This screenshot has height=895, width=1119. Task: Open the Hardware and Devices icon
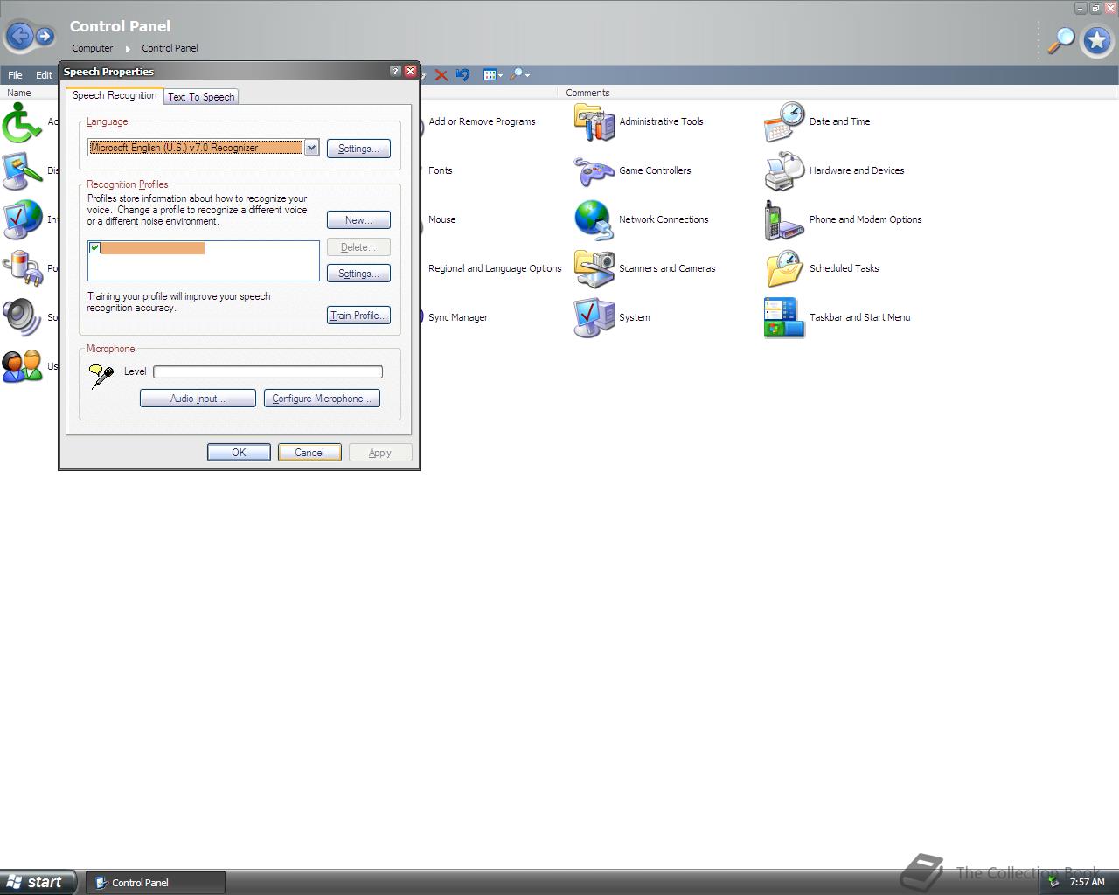pos(784,171)
